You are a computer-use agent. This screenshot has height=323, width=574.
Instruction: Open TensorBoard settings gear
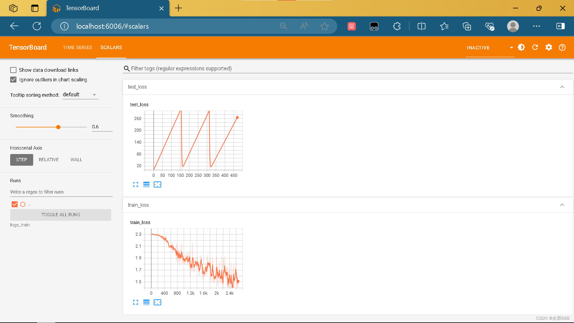click(549, 47)
